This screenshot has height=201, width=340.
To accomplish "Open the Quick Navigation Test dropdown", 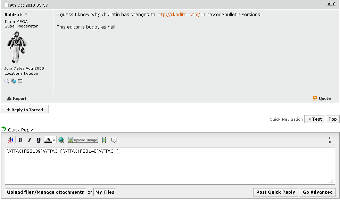I will (x=314, y=119).
